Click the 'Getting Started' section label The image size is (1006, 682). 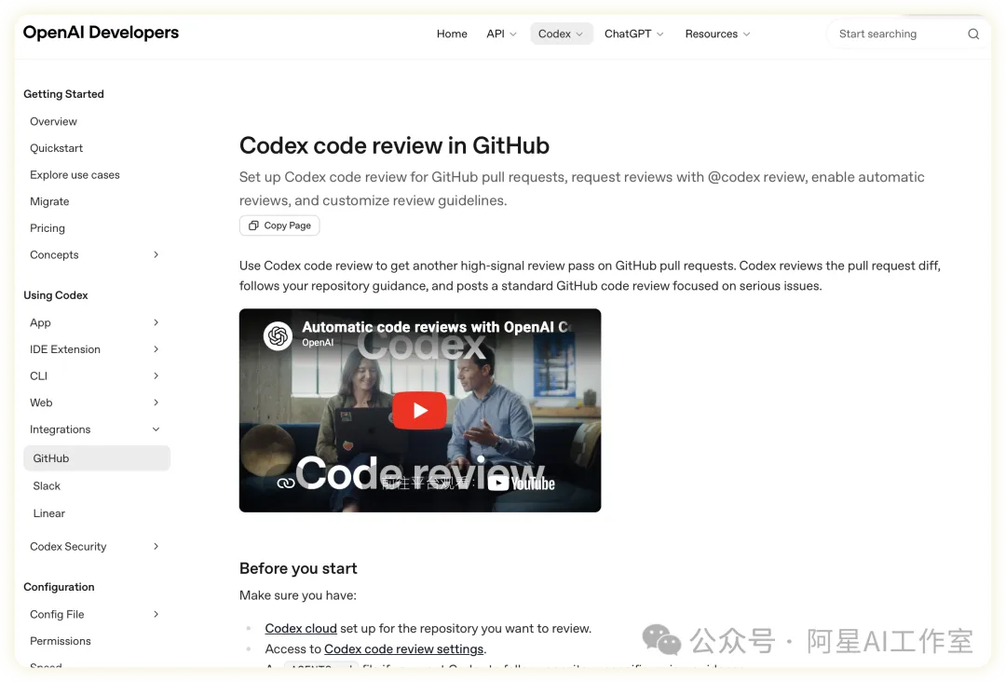point(63,94)
